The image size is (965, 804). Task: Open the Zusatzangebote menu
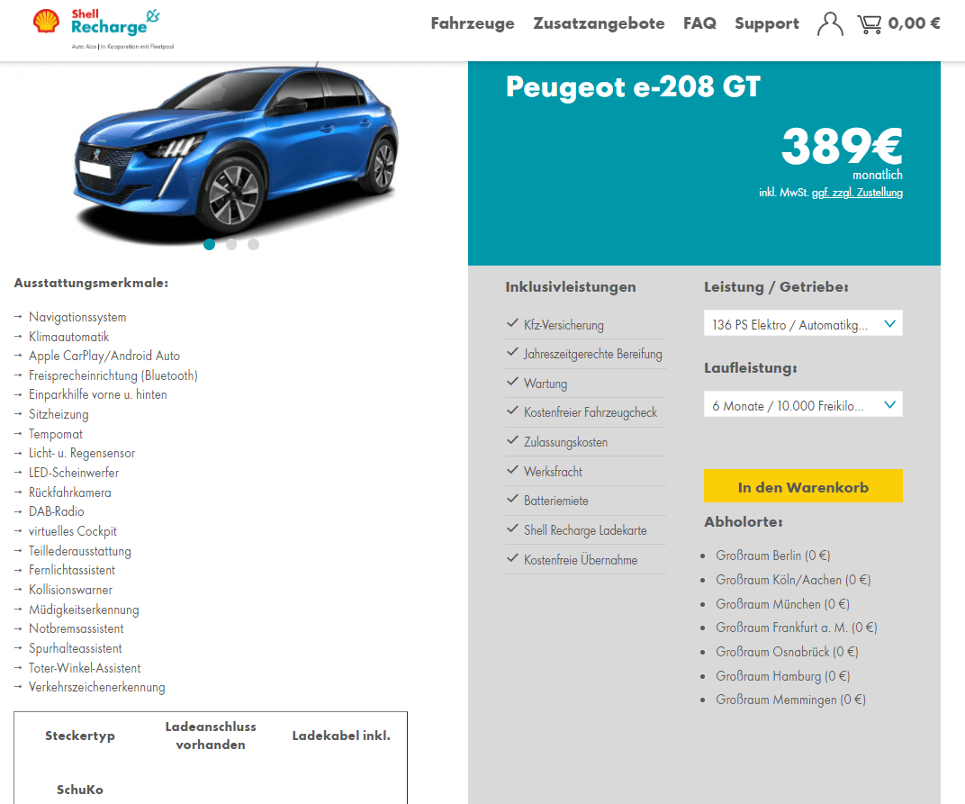[599, 23]
